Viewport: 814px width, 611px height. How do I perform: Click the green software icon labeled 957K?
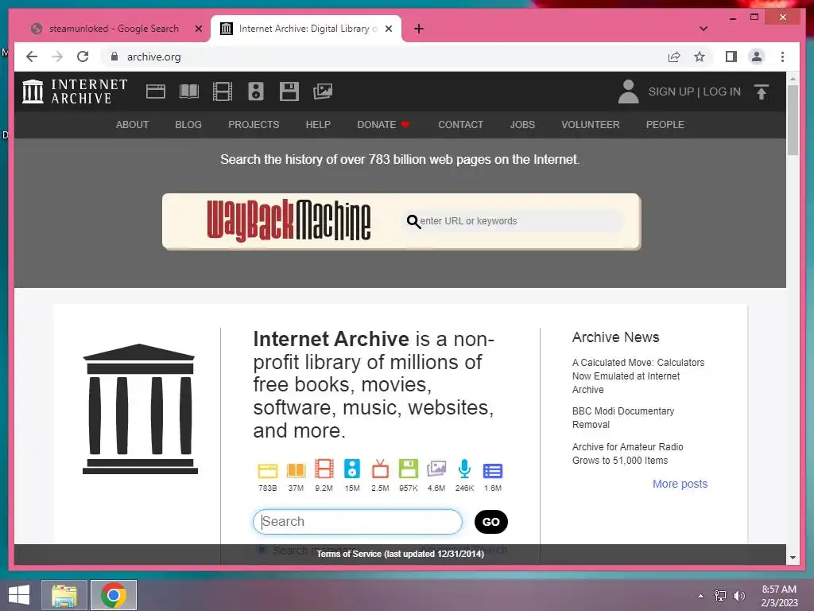(x=408, y=469)
